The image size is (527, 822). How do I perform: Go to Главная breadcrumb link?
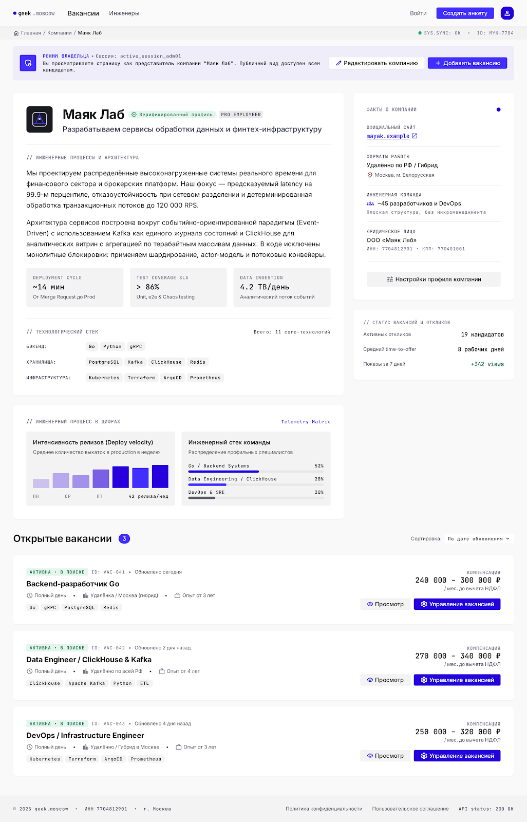(31, 33)
